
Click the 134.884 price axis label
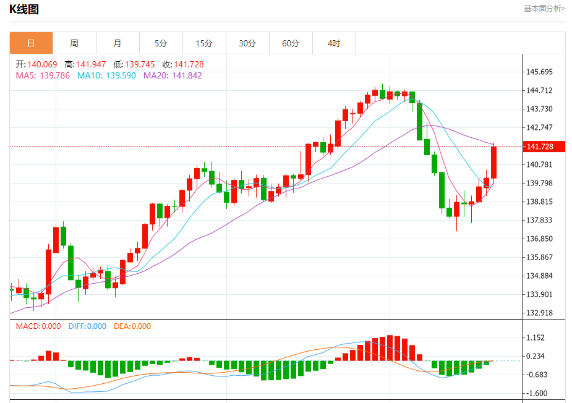(x=539, y=276)
